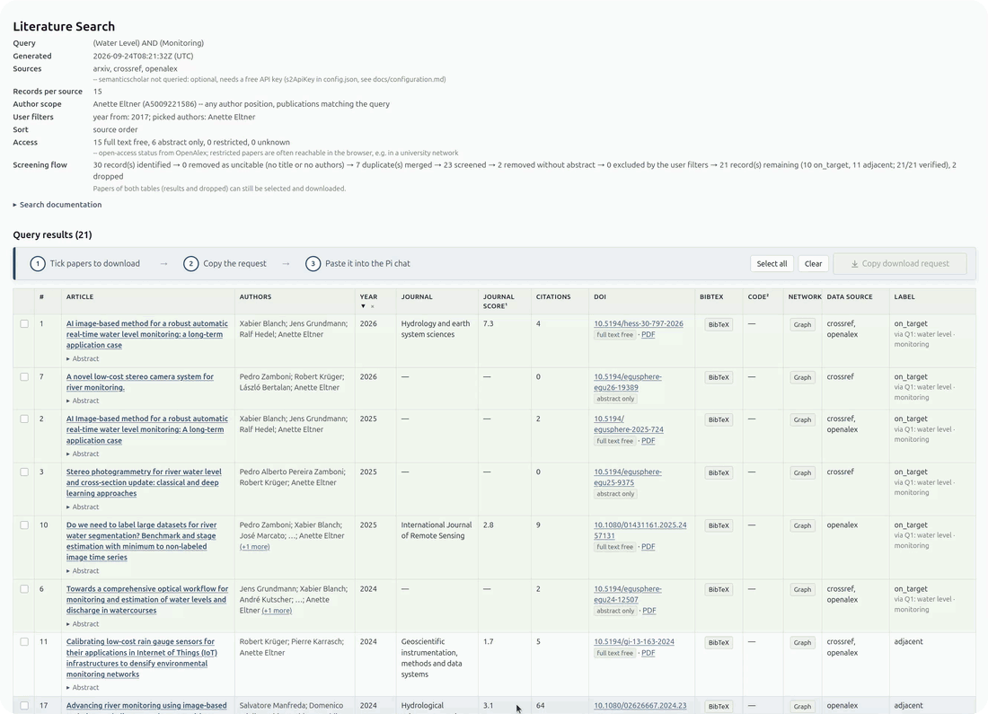Tick the checkbox for article row 10
Viewport: 988px width, 714px height.
tap(24, 524)
